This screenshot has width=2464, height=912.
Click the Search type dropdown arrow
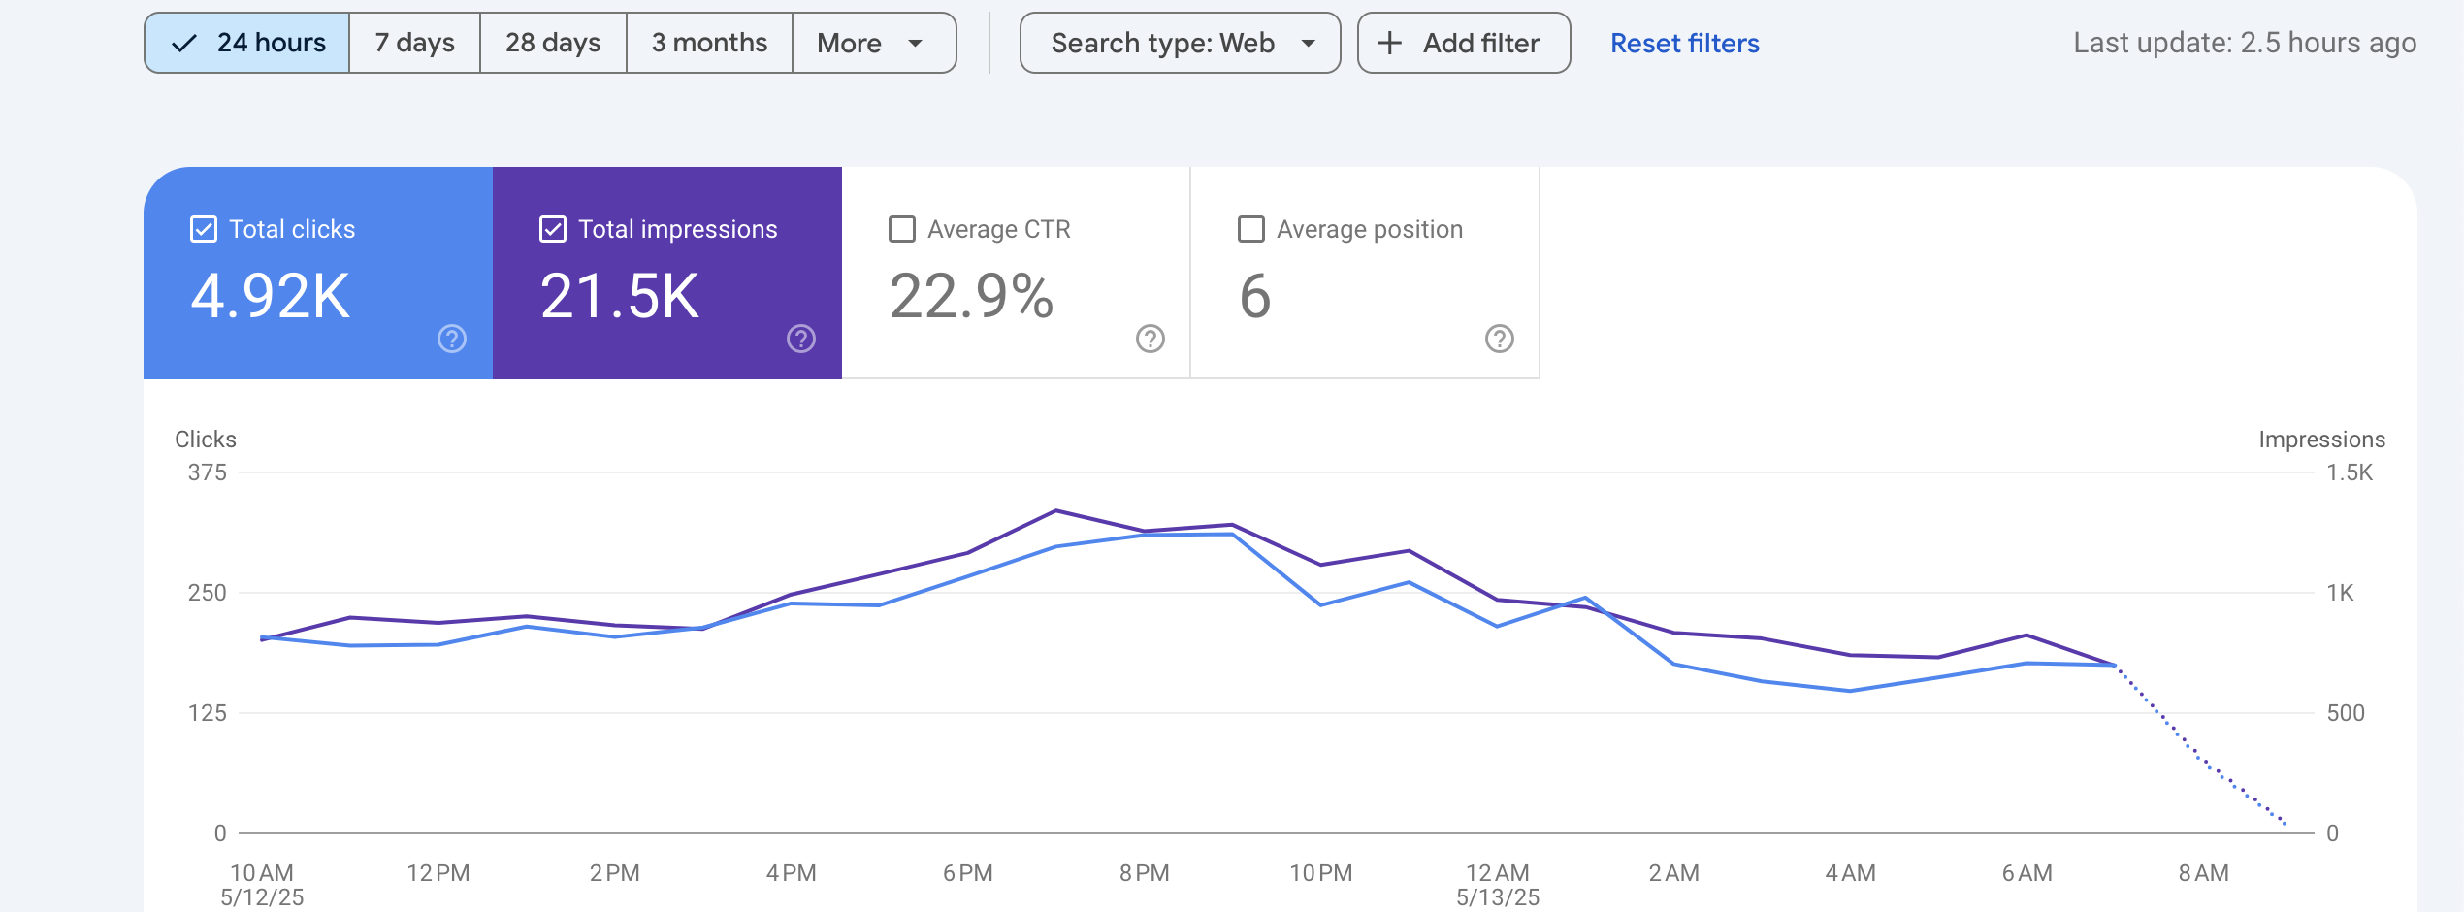coord(1309,43)
